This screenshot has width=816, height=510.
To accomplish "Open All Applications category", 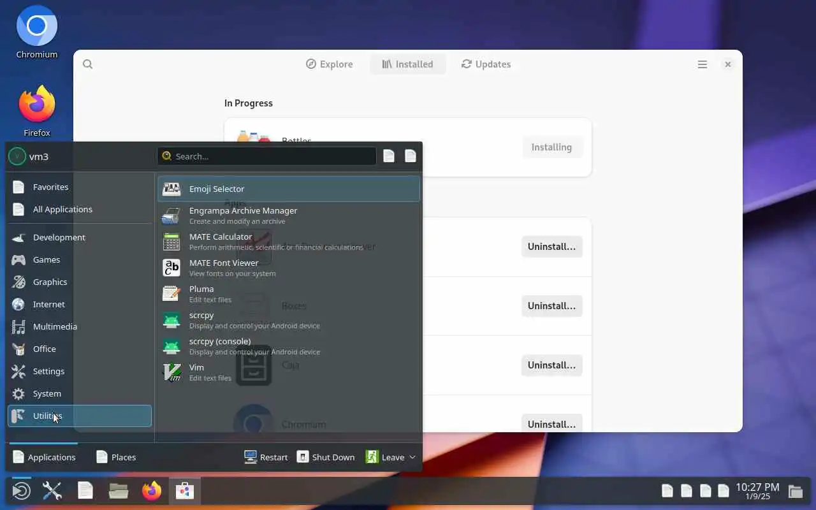I will [80, 209].
